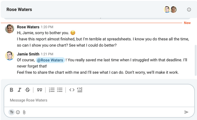Select the Jamie Smith sender name
Image resolution: width=197 pixels, height=120 pixels.
28,54
